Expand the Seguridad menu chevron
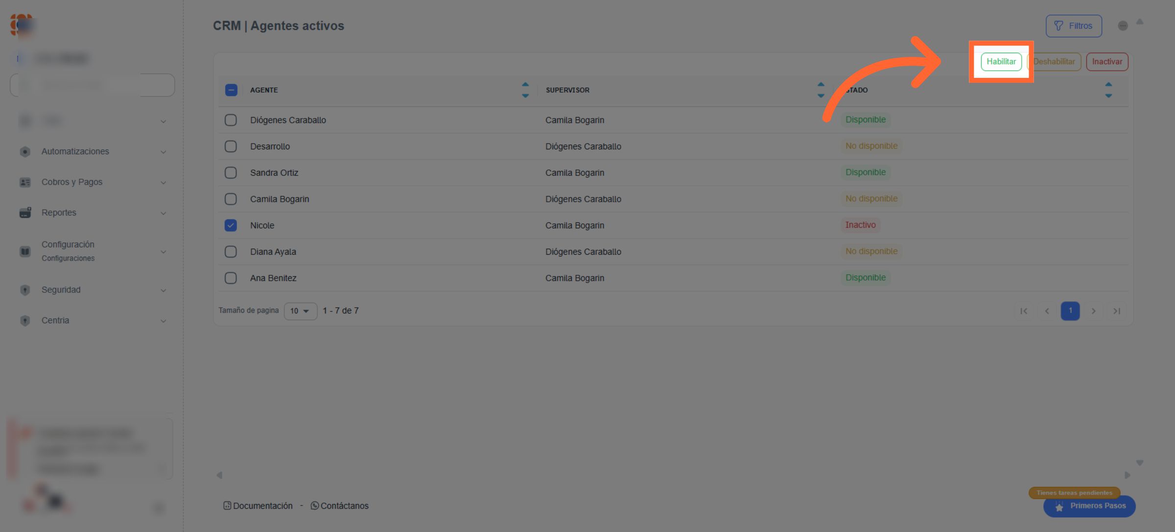This screenshot has width=1175, height=532. pos(163,290)
